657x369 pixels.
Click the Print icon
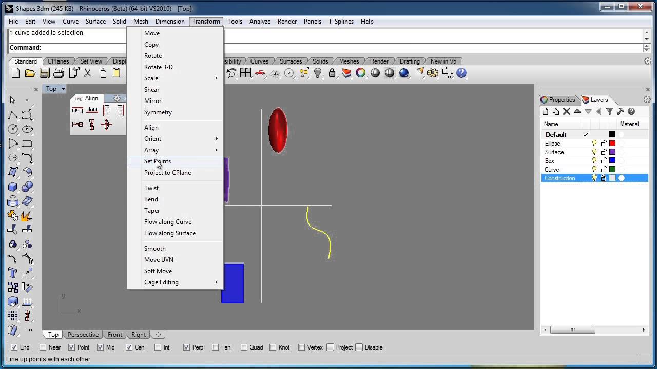click(59, 73)
